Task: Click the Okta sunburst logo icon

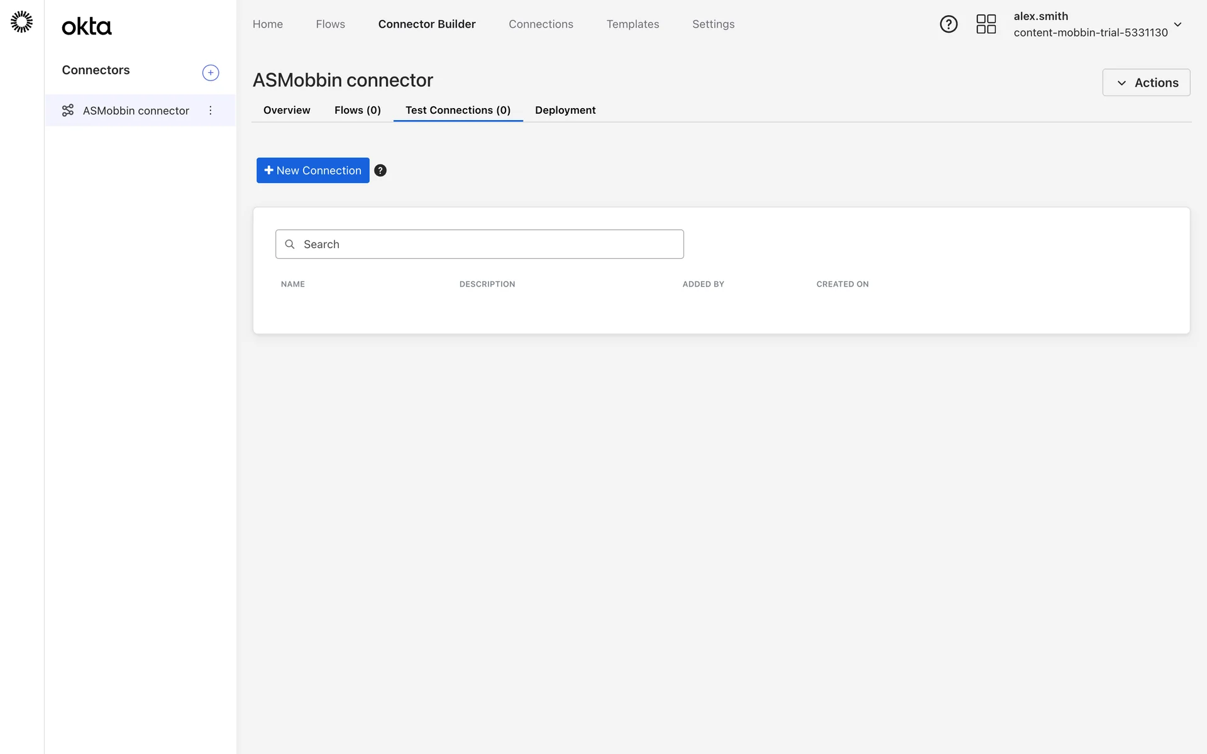Action: coord(21,22)
